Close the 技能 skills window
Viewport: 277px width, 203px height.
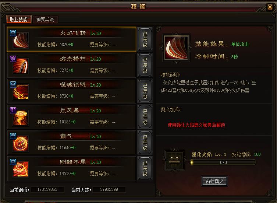click(x=270, y=7)
